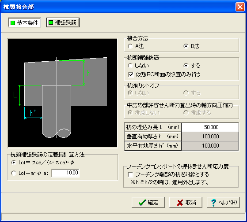Switch to the 基本条件 tab
Image resolution: width=247 pixels, height=222 pixels.
pos(24,22)
